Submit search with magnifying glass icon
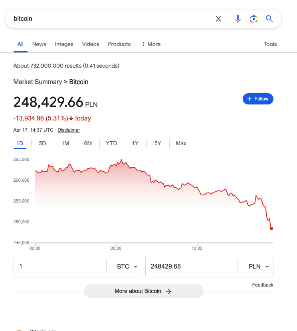Screen dimensions: 297x331 point(269,19)
